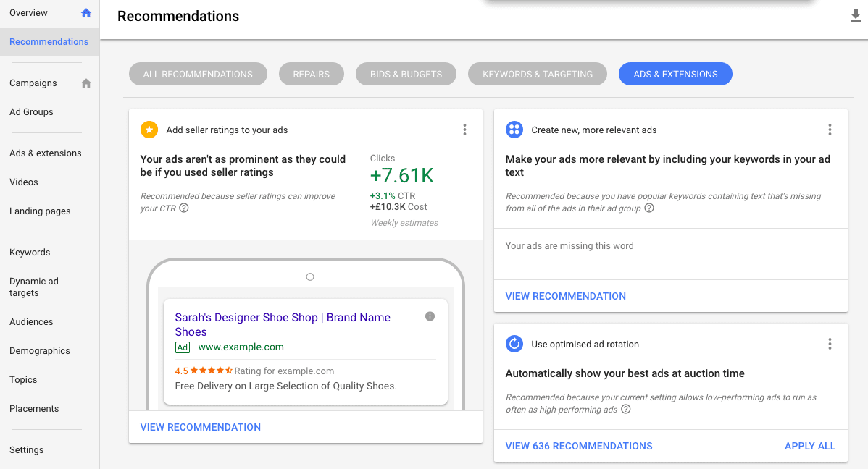Switch to Keywords & Targeting tab

[x=537, y=74]
